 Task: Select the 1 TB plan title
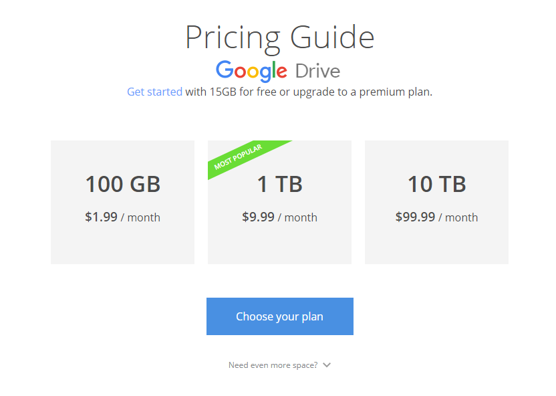pyautogui.click(x=279, y=184)
